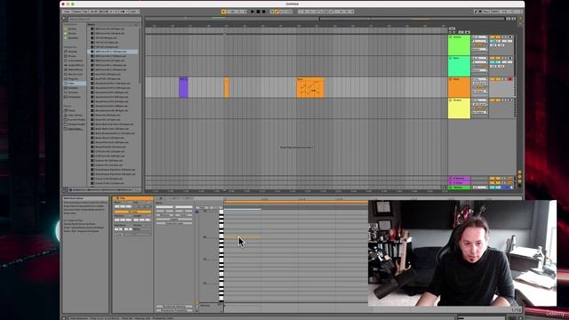The width and height of the screenshot is (569, 320).
Task: Click the Link button in control bar
Action: 67,12
